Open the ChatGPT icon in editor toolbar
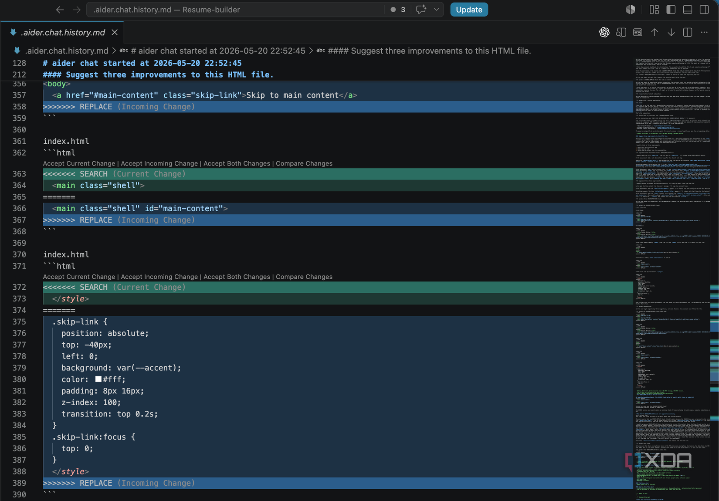This screenshot has width=719, height=501. (604, 32)
